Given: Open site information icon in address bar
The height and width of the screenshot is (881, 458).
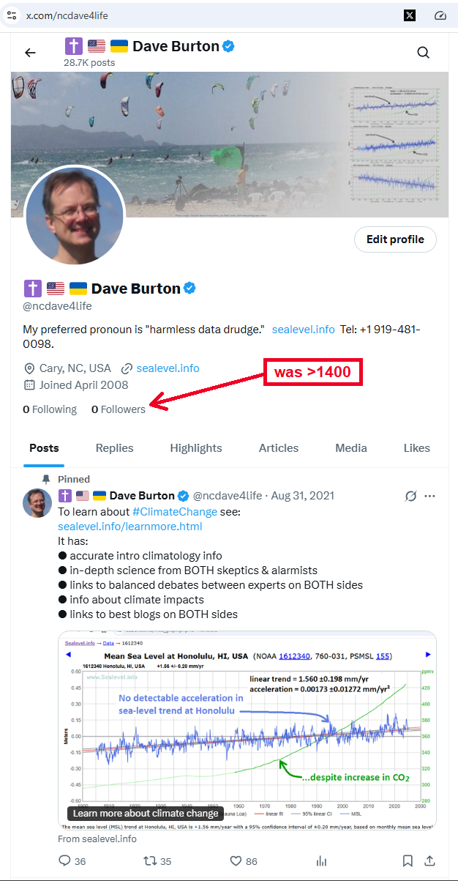Looking at the screenshot, I should pyautogui.click(x=12, y=15).
